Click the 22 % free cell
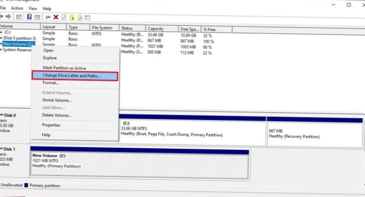 [x=207, y=53]
